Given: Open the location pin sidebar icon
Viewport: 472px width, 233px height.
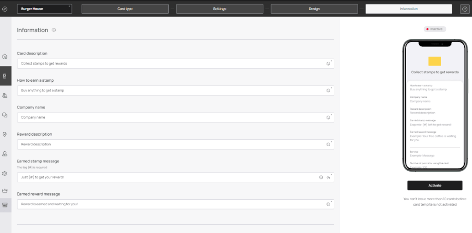Looking at the screenshot, I should tap(5, 134).
